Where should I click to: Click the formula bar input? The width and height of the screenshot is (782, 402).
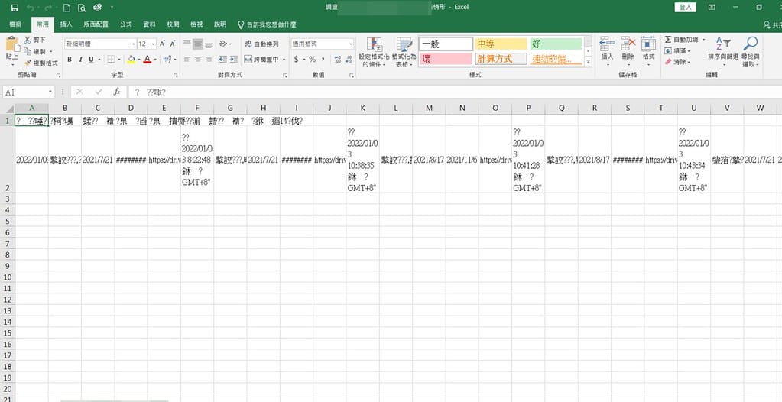pyautogui.click(x=454, y=92)
